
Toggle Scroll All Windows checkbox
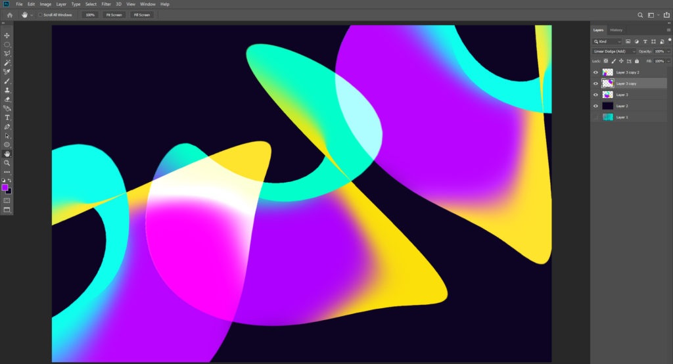pyautogui.click(x=40, y=15)
